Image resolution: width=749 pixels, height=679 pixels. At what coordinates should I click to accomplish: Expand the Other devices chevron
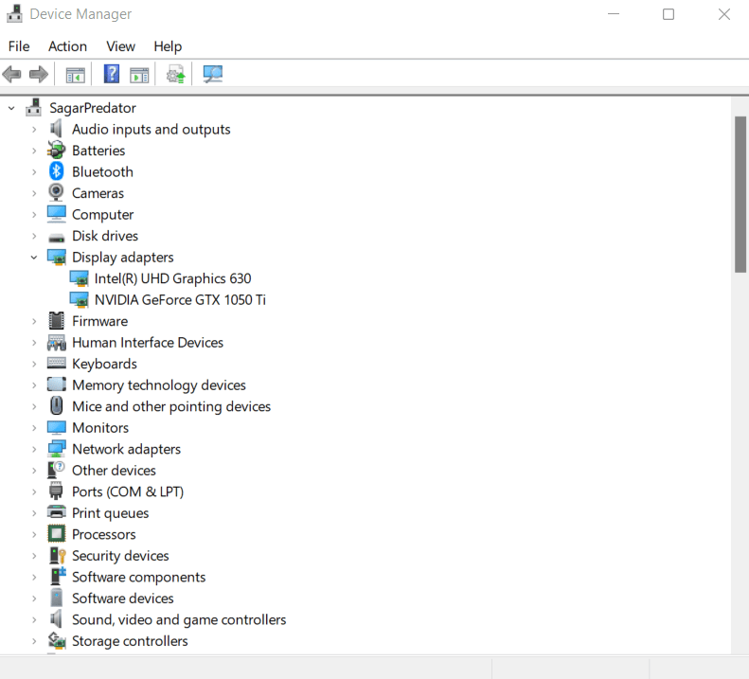pyautogui.click(x=34, y=471)
